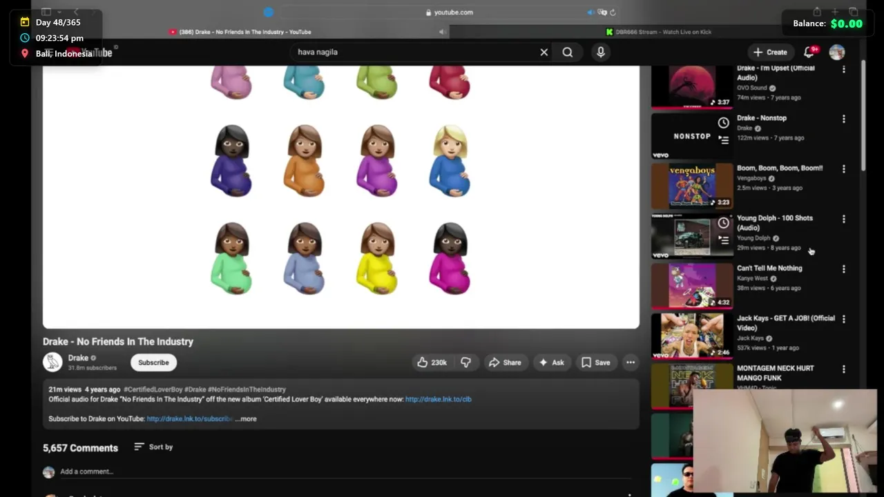
Task: Open the account avatar menu
Action: click(837, 52)
